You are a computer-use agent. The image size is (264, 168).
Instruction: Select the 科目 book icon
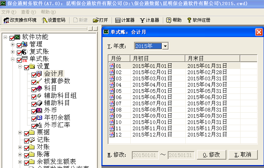click(39, 88)
